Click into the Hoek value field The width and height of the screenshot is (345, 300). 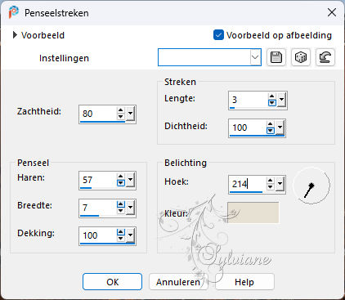[247, 184]
